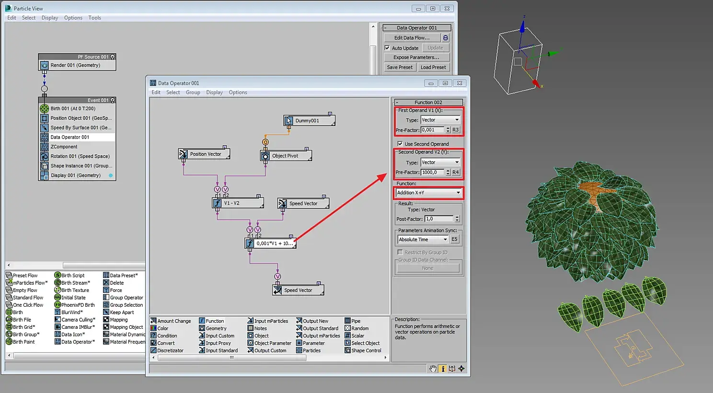The height and width of the screenshot is (393, 713).
Task: Uncheck Use Second Operand
Action: pyautogui.click(x=400, y=144)
